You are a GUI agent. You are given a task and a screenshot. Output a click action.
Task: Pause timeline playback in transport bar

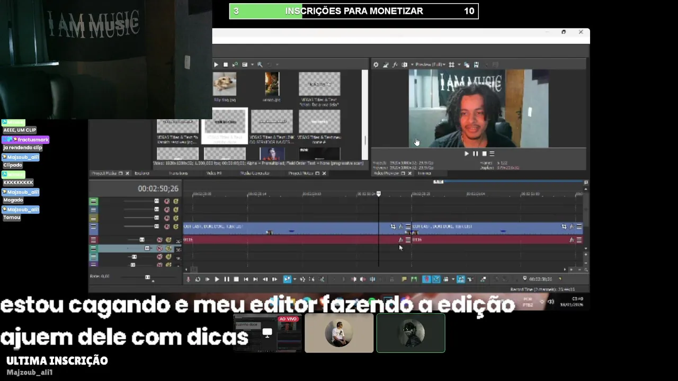click(227, 279)
